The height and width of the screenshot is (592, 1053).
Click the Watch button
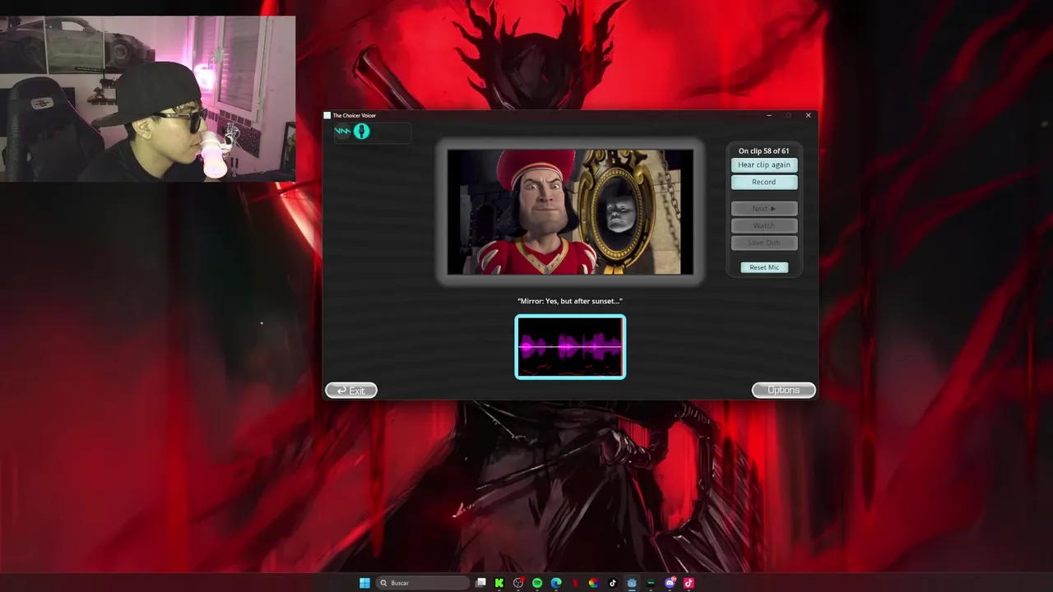[764, 225]
